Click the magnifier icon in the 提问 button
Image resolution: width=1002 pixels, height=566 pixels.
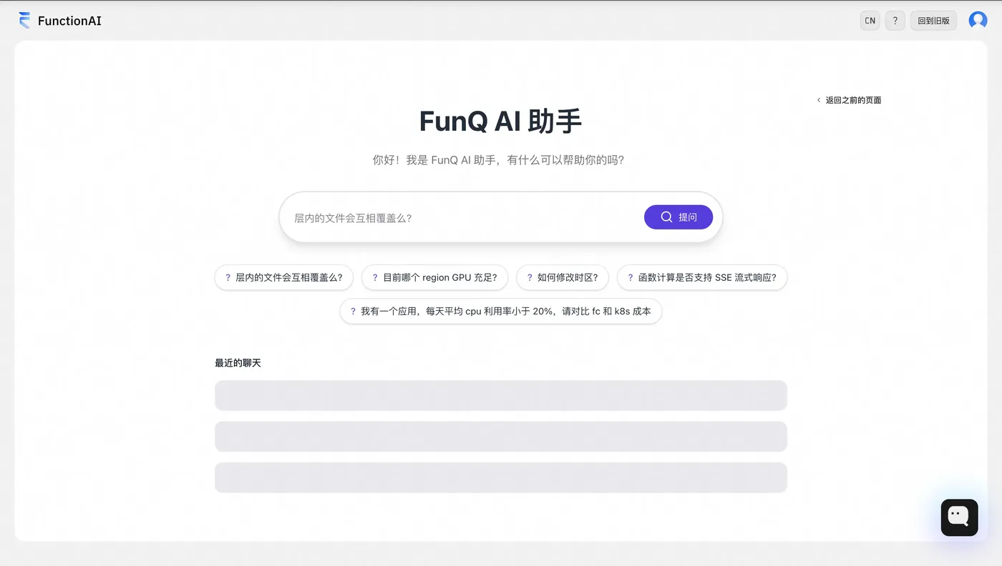666,217
